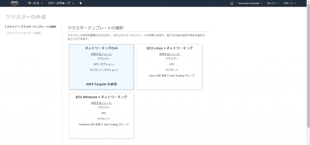This screenshot has width=310, height=145.
Task: Click the クラスターテンプレートの選択 section heading
Action: click(x=95, y=28)
